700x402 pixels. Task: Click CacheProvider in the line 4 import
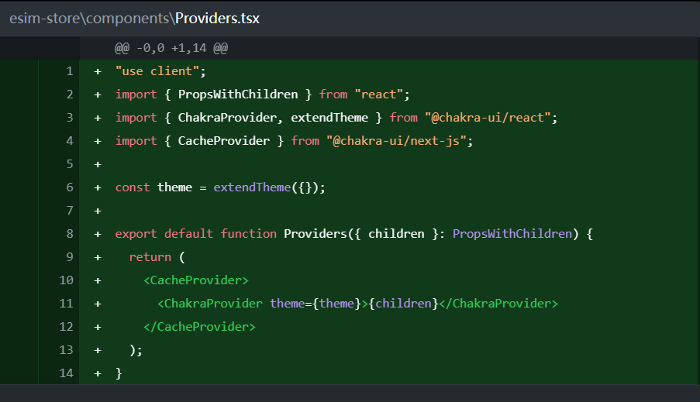pos(224,141)
